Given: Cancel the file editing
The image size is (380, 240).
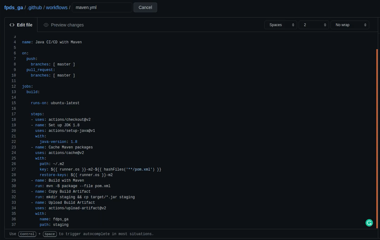Looking at the screenshot, I should tap(145, 7).
